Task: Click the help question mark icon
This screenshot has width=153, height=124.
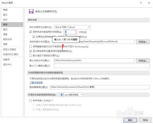Action: (x=141, y=3)
